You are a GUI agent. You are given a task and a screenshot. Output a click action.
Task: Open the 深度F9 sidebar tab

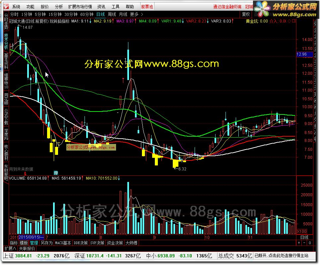tap(6, 135)
